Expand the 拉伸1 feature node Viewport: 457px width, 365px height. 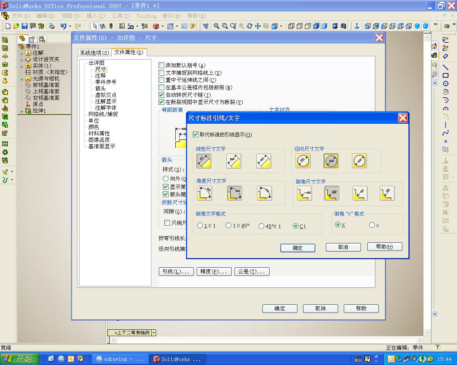pyautogui.click(x=22, y=111)
